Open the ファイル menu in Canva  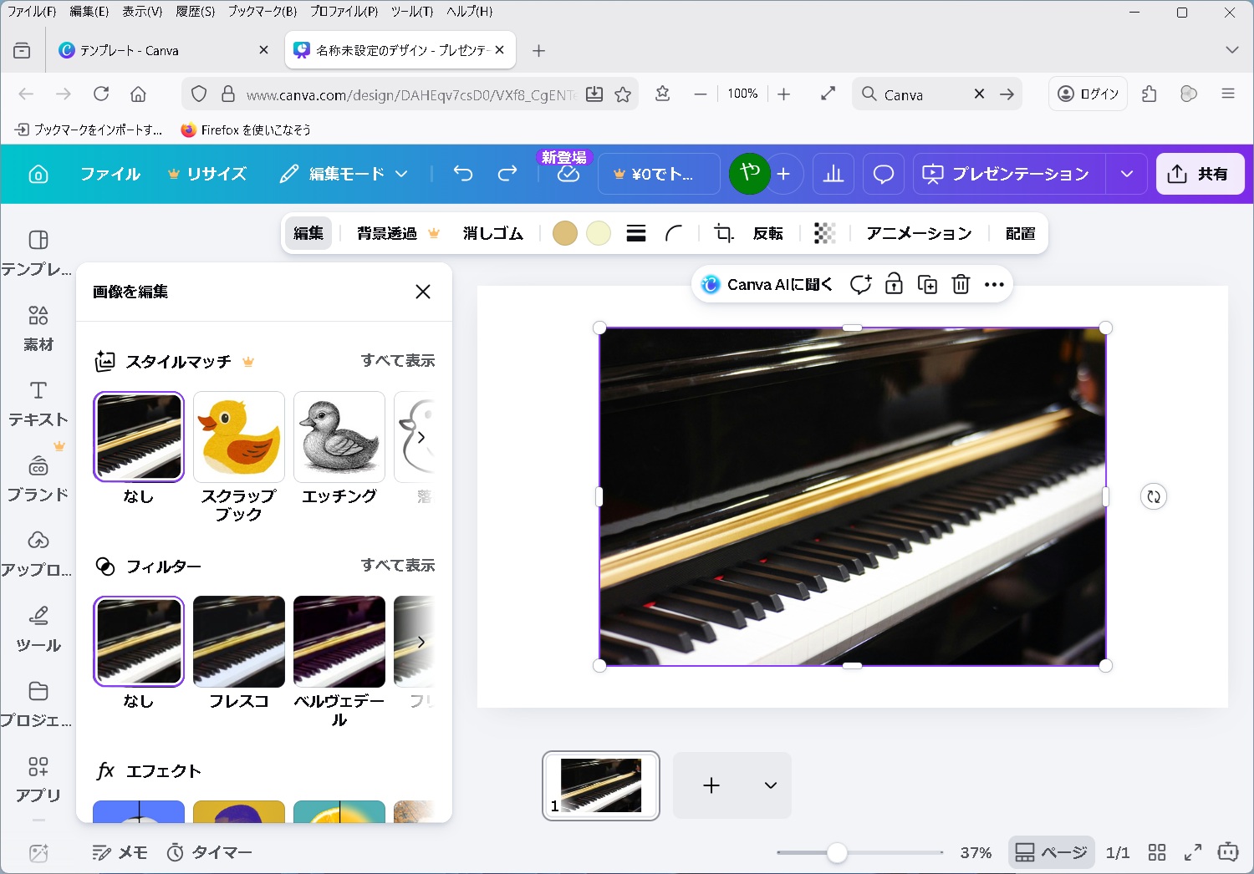point(110,174)
